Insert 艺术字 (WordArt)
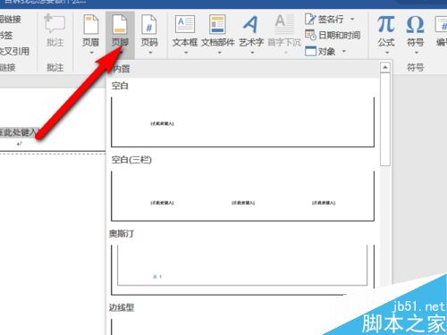Screen dimensions: 447x335 click(251, 34)
